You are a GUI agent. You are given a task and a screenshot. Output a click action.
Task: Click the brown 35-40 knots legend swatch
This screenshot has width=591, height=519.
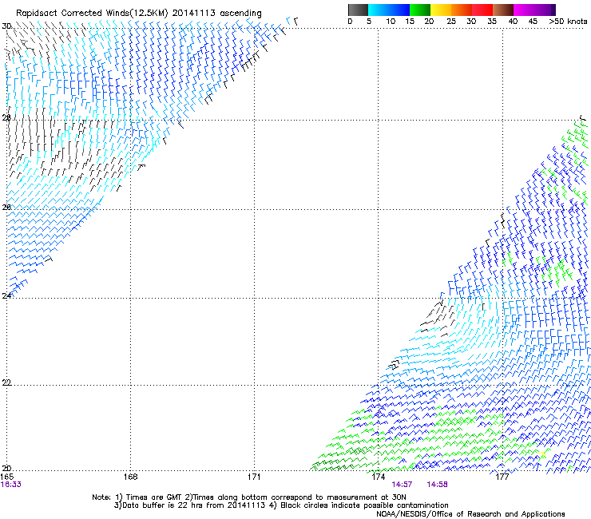[x=503, y=10]
